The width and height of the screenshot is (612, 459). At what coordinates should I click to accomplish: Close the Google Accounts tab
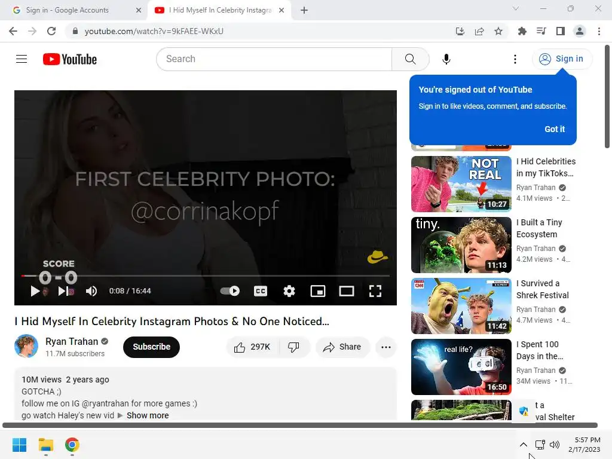pyautogui.click(x=139, y=10)
